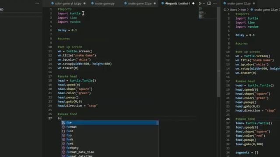
Task: Choose the 'foo' autocomplete suggestion
Action: (x=110, y=135)
